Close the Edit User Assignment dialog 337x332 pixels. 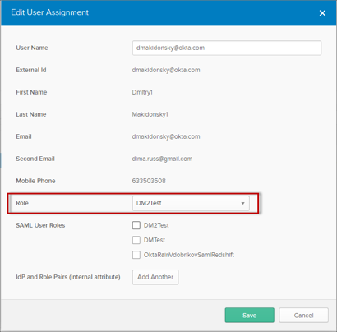322,13
